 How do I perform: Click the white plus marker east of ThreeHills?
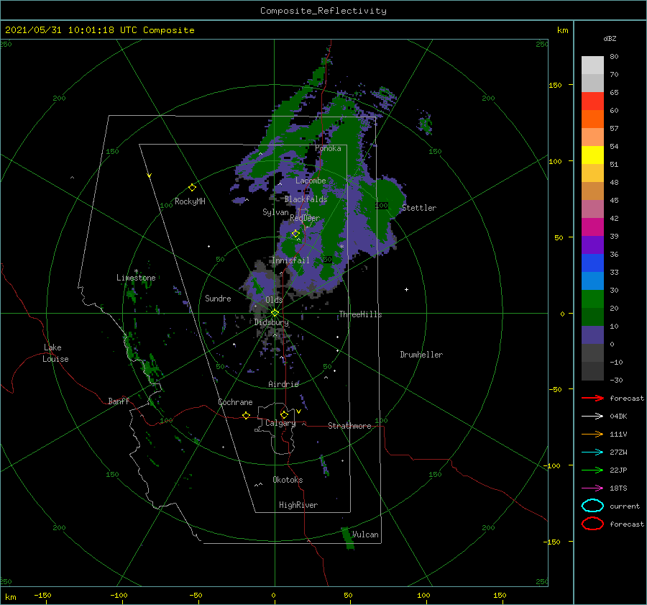point(406,289)
